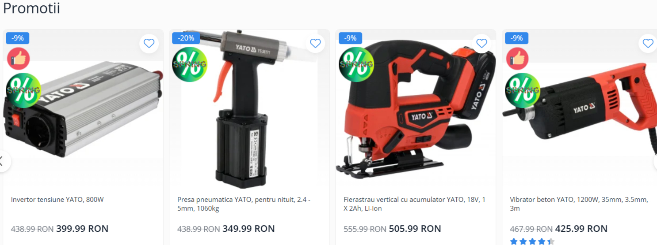Click heart icon on Vibrator beton YATO
Image resolution: width=657 pixels, height=245 pixels.
click(x=648, y=43)
